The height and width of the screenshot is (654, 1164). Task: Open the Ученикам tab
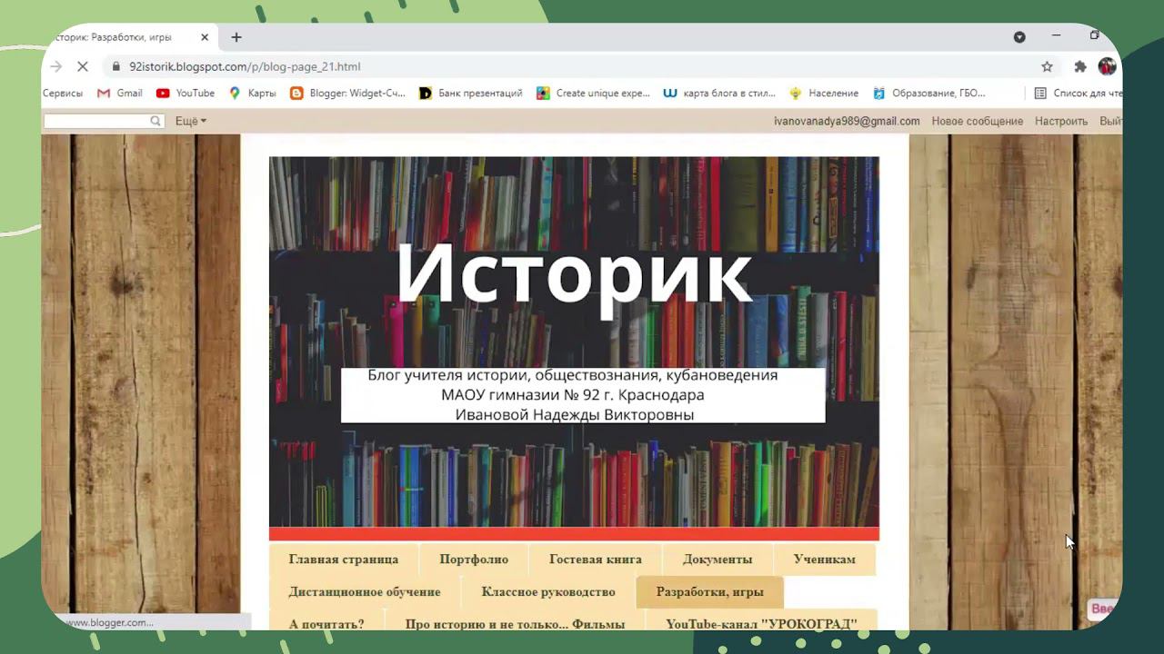tap(825, 560)
